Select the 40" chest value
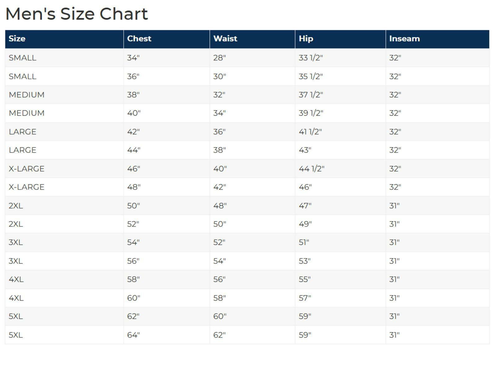Viewport: 496px width, 387px height. 134,113
